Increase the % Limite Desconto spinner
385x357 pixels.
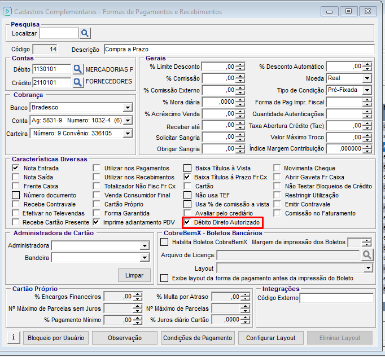(240, 64)
